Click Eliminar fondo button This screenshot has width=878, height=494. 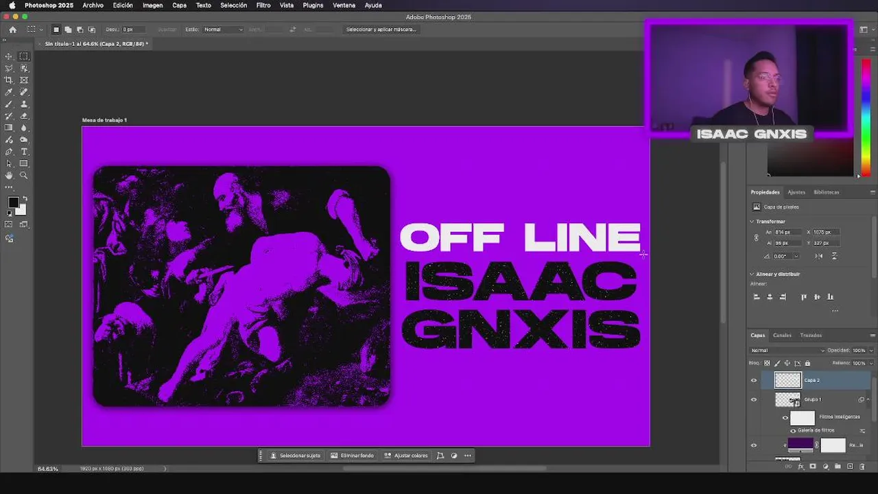[x=352, y=456]
